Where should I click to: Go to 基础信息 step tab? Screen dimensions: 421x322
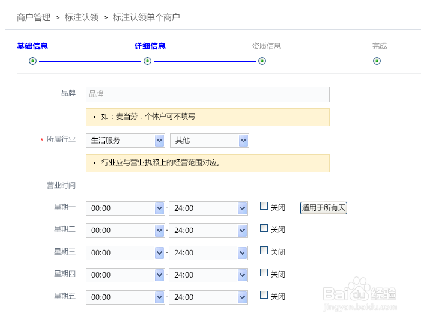32,46
